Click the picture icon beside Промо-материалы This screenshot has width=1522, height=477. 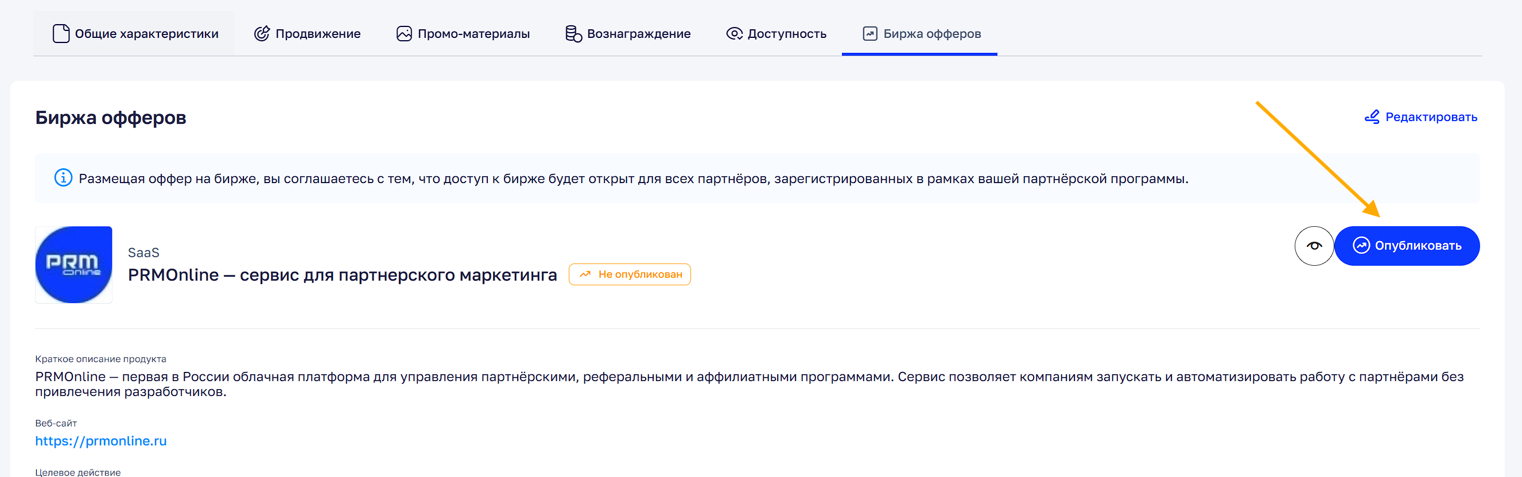404,34
